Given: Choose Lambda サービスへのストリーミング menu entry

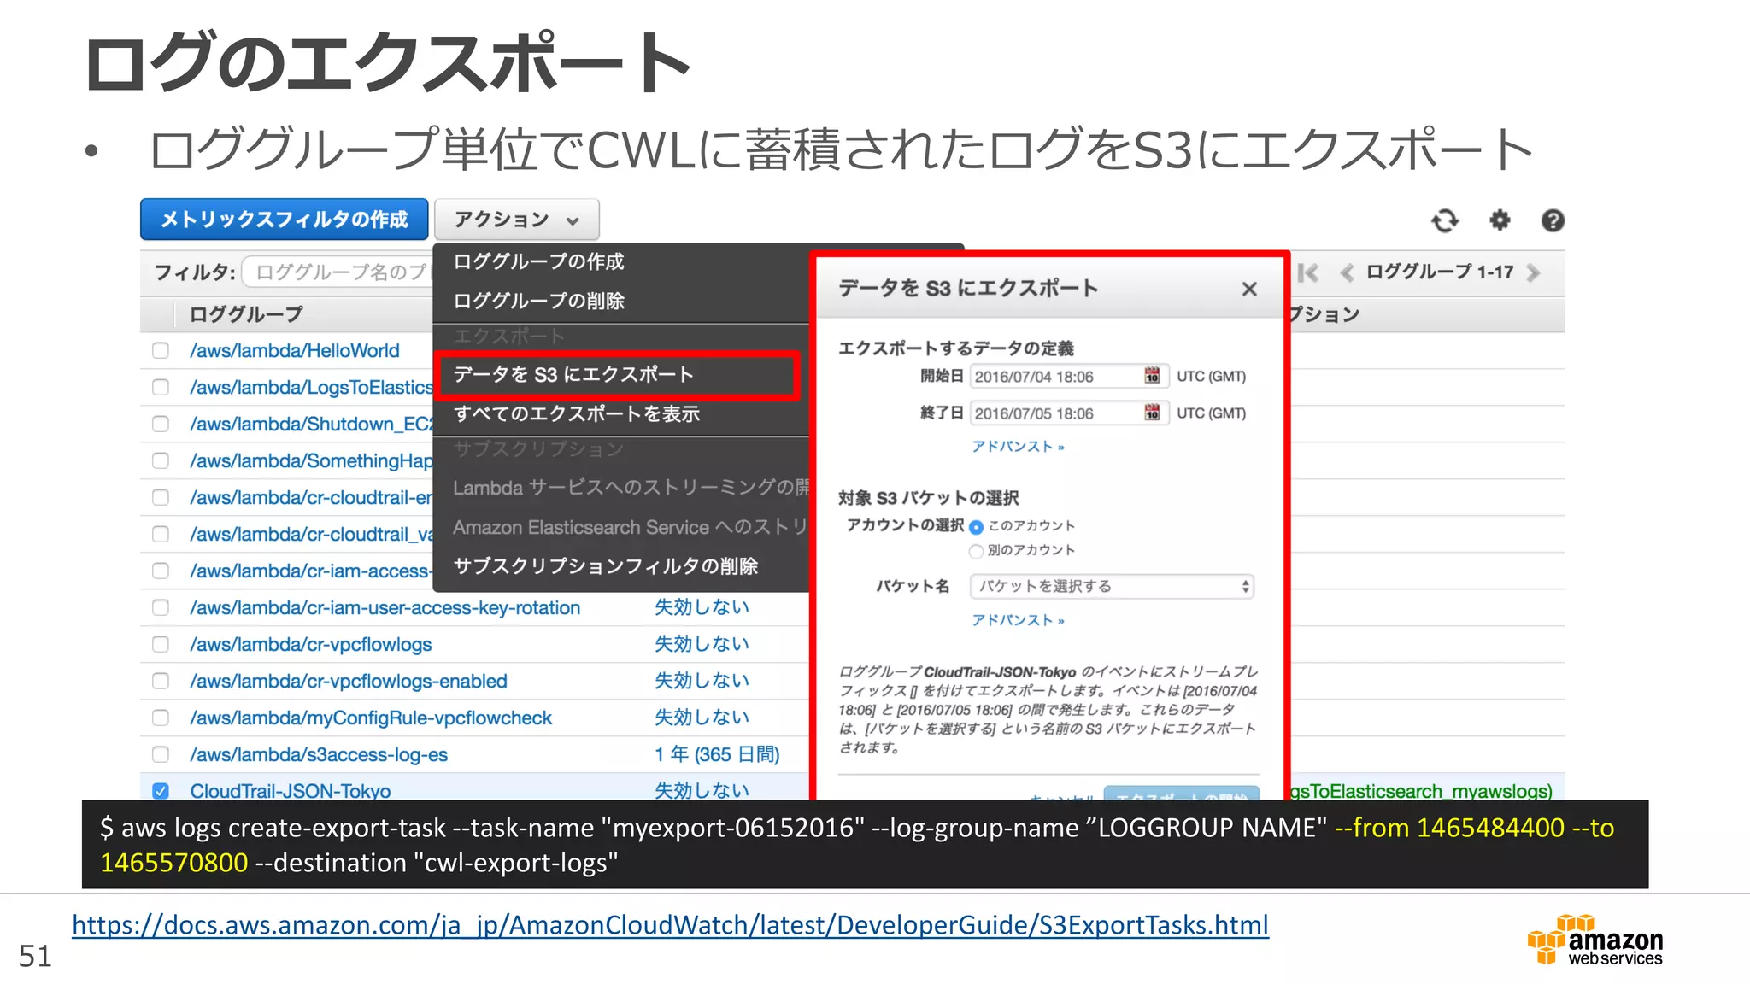Looking at the screenshot, I should click(x=631, y=488).
